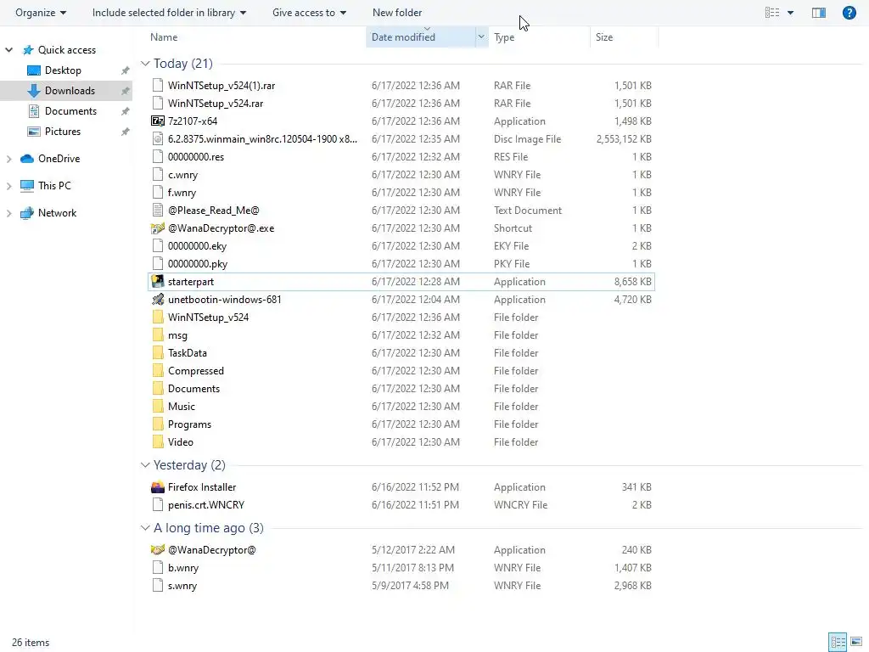Open the Give access to menu
Screen dimensions: 869x652
309,12
